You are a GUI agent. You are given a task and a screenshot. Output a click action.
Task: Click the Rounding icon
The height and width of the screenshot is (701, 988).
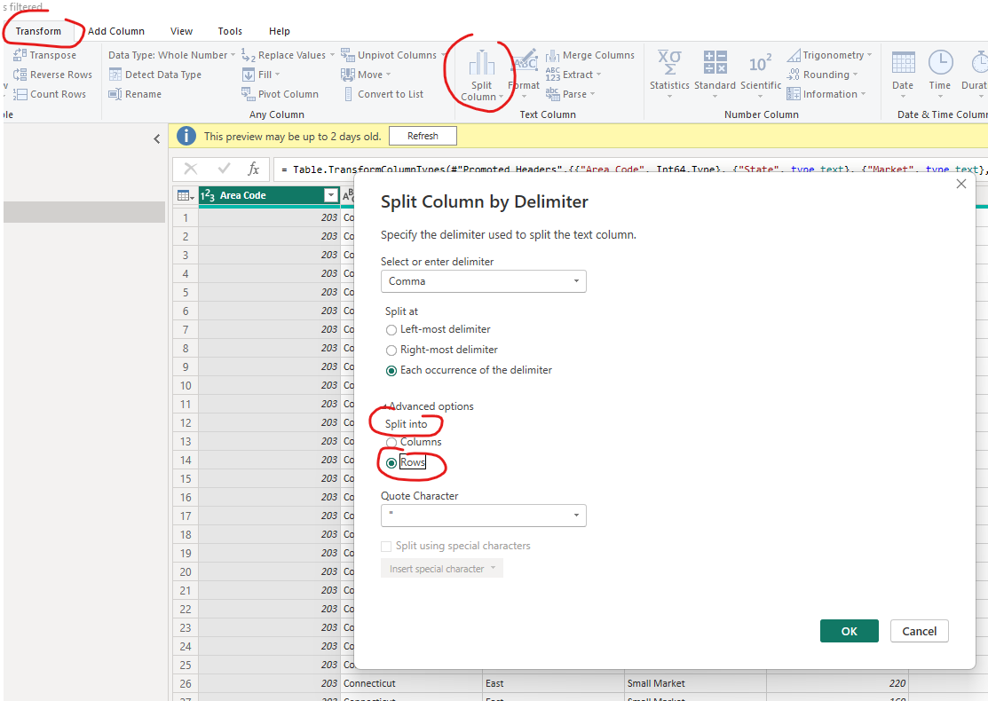pyautogui.click(x=794, y=75)
